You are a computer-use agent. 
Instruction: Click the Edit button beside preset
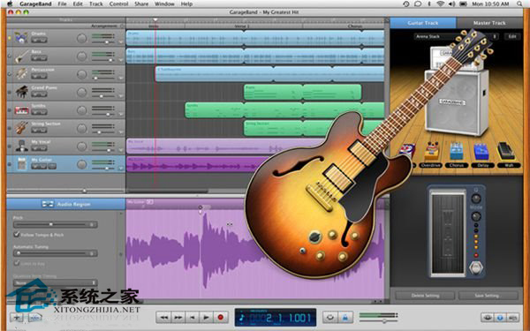tap(512, 36)
